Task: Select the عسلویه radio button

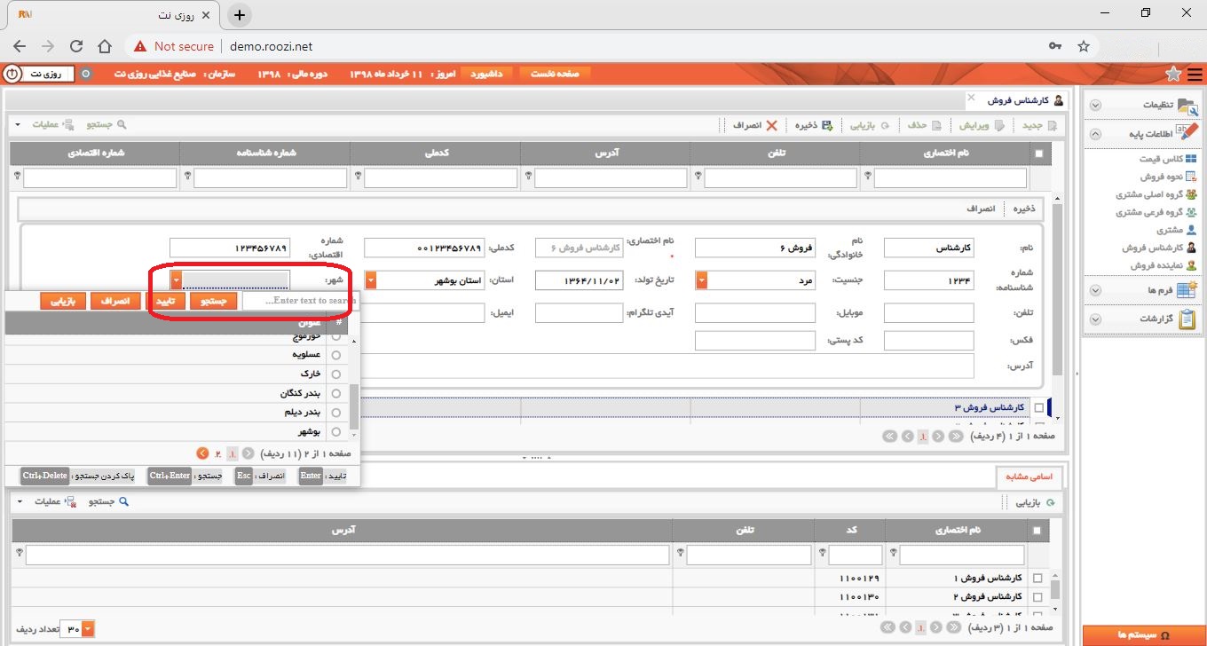Action: [336, 354]
